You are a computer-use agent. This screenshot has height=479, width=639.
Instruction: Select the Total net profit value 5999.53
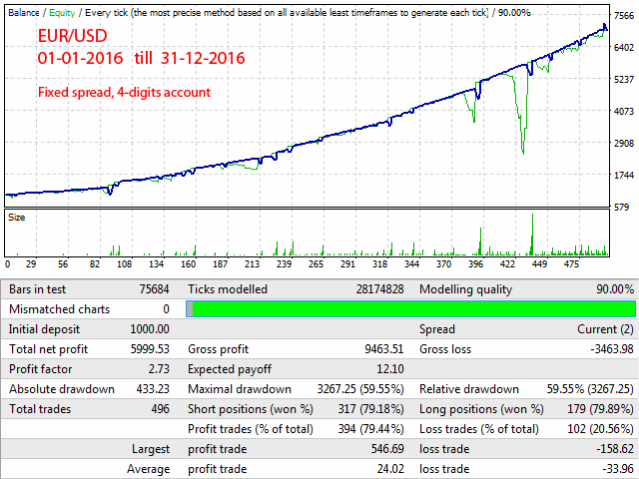148,349
